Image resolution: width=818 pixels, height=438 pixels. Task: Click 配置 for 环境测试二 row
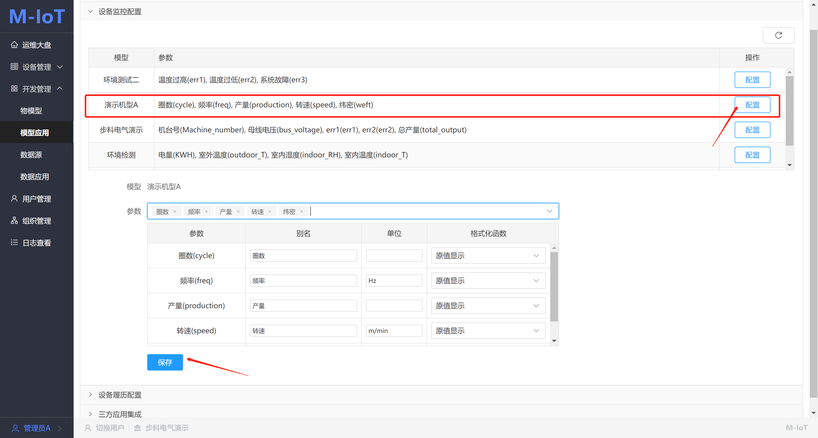click(752, 80)
